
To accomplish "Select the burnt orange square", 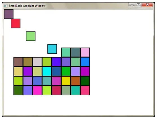I will [x=75, y=81].
